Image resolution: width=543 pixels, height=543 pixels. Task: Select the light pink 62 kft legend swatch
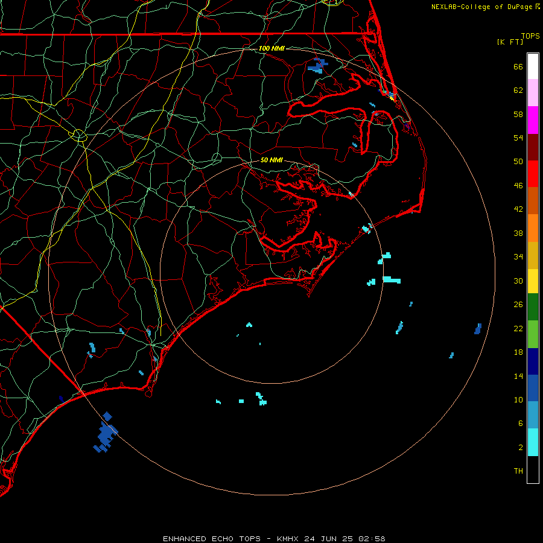click(533, 93)
